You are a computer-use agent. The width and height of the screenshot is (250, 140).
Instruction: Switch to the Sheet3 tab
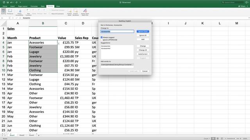pyautogui.click(x=31, y=135)
